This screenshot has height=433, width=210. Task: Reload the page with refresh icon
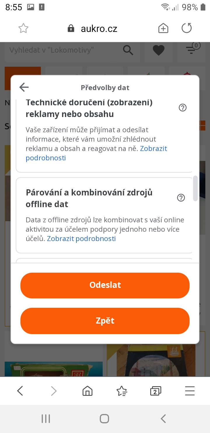(186, 28)
